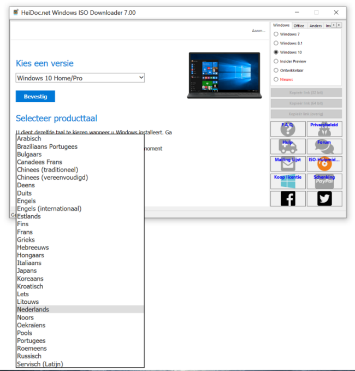Choose Frans from the language list

pyautogui.click(x=80, y=232)
